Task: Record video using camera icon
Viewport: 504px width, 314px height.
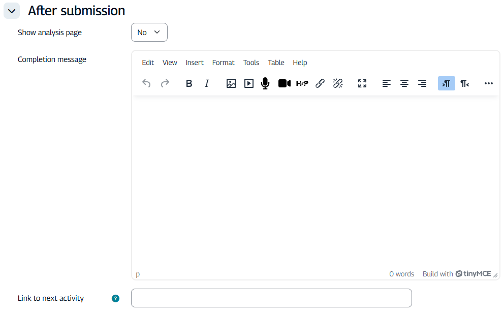Action: click(x=285, y=83)
